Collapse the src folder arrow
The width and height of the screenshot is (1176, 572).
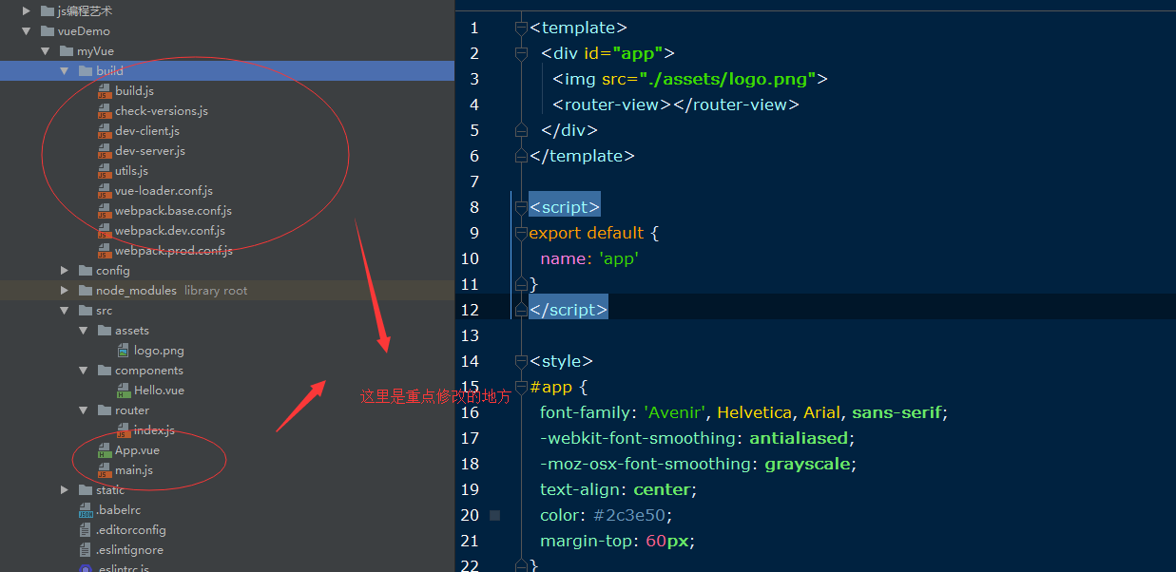point(65,311)
